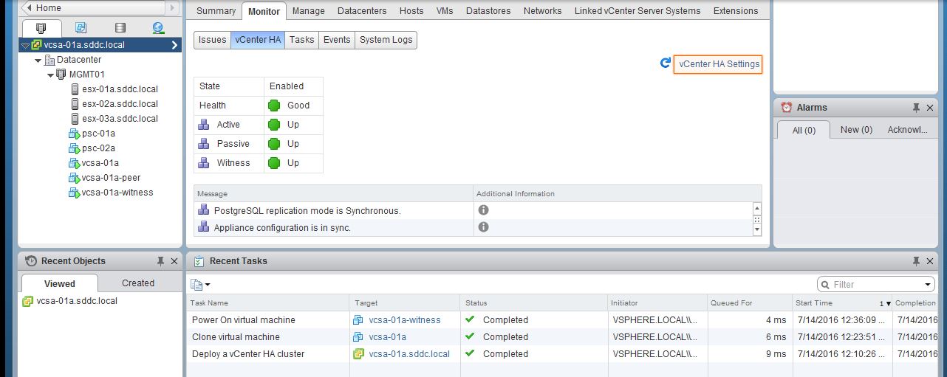The width and height of the screenshot is (947, 377).
Task: Select the Monitor tab
Action: point(264,11)
